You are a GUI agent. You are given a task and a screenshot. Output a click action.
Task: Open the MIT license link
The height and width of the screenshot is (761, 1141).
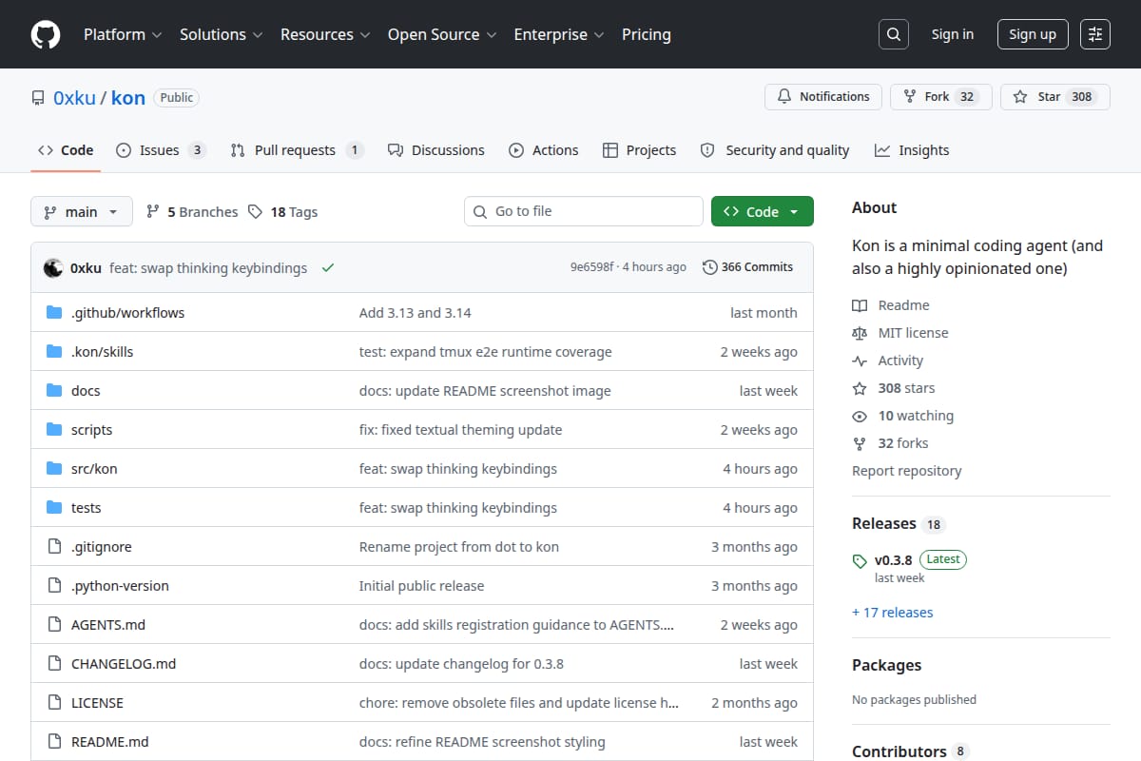[x=913, y=333]
